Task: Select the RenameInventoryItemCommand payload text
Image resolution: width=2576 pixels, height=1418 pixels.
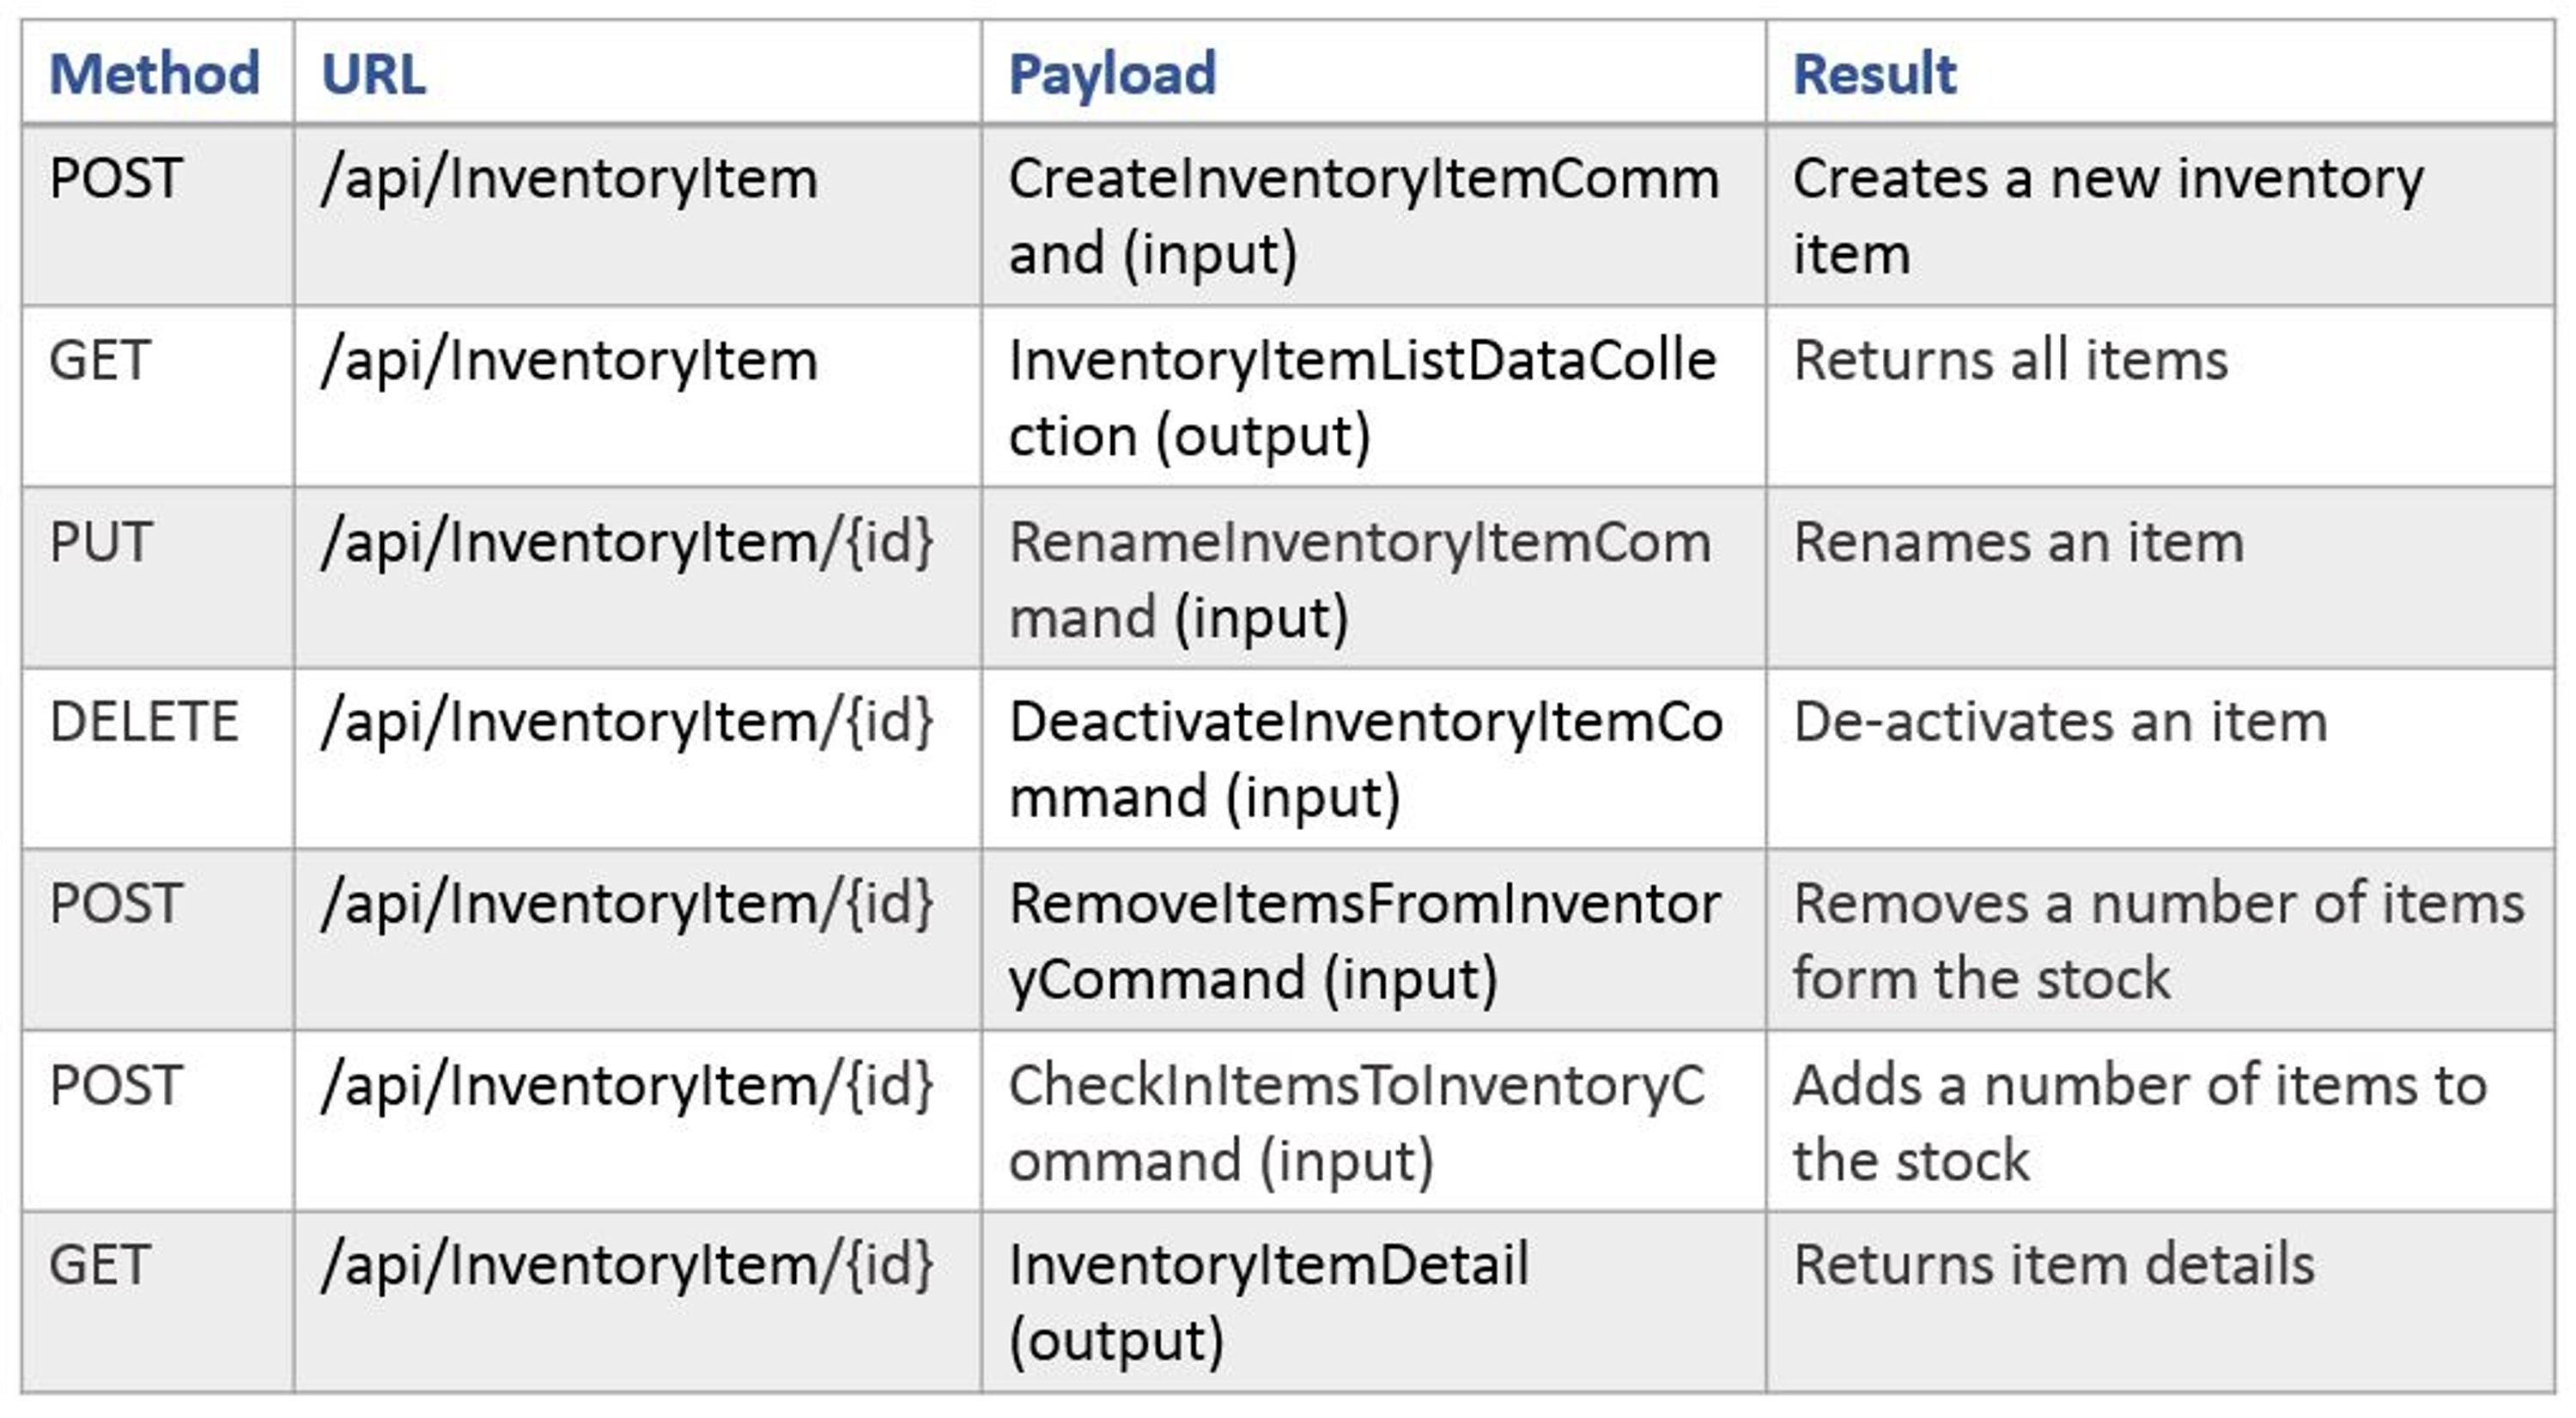Action: pyautogui.click(x=1359, y=579)
